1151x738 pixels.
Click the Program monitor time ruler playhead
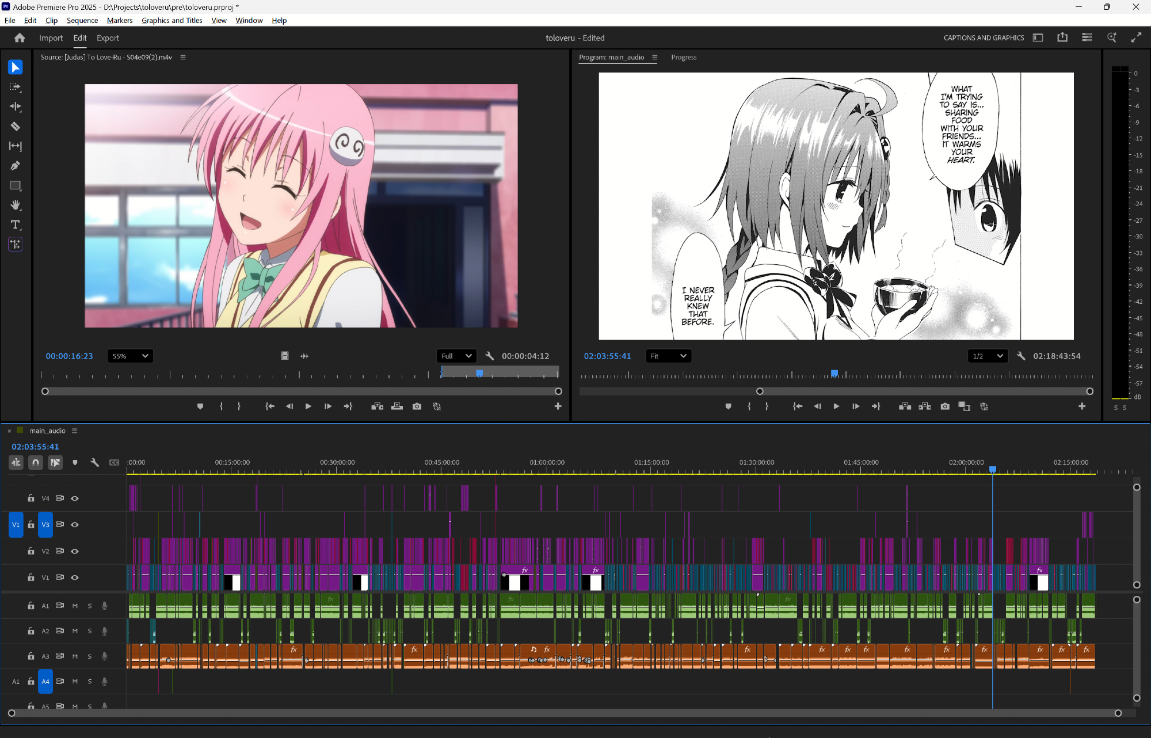[x=834, y=374]
